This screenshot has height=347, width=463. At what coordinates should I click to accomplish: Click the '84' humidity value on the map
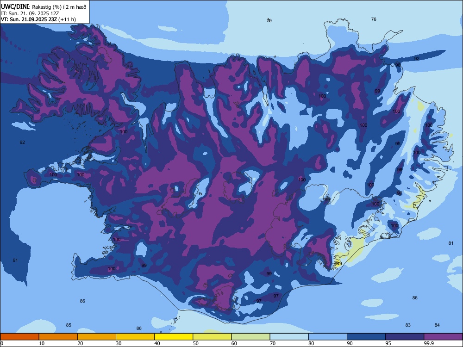click(437, 325)
